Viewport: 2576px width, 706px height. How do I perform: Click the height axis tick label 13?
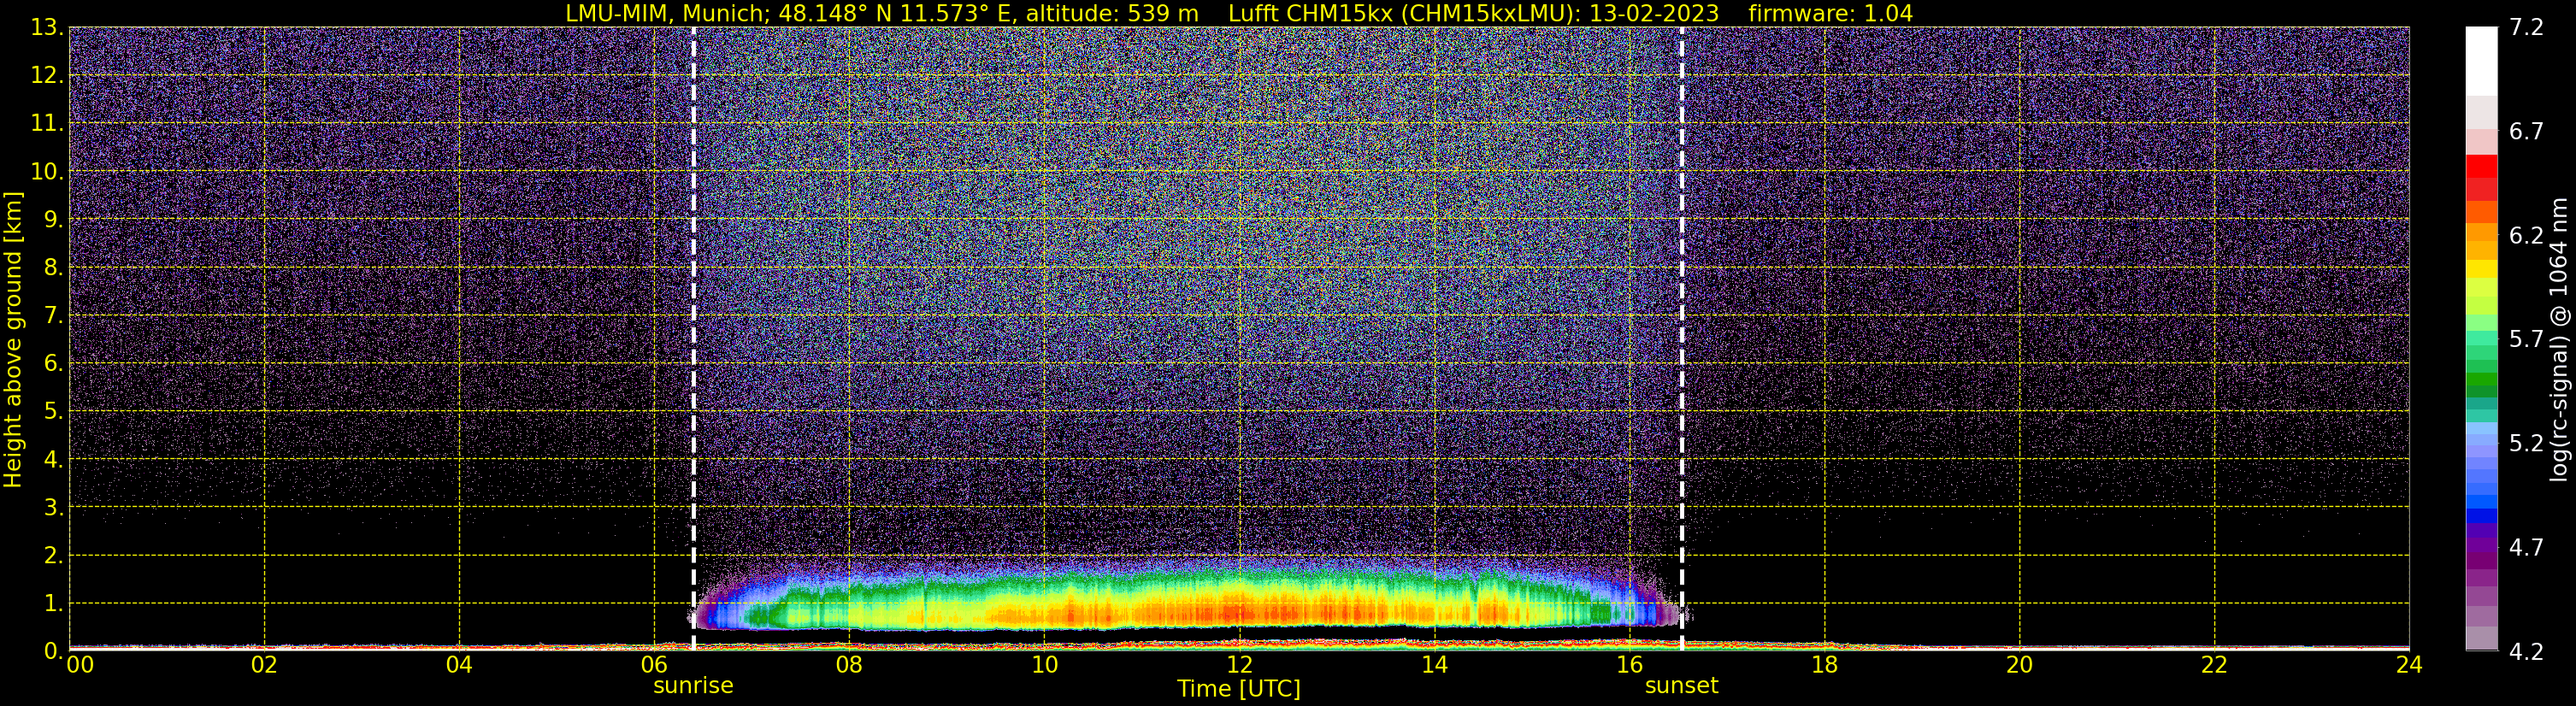point(46,28)
